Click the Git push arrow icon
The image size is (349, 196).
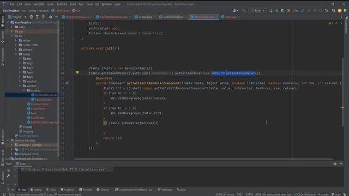tap(314, 10)
